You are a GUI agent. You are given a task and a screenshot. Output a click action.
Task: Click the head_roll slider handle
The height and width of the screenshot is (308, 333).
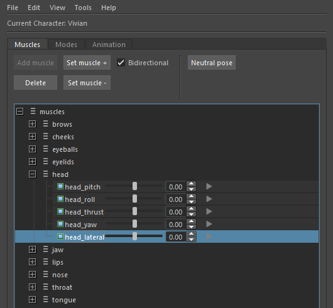pyautogui.click(x=134, y=199)
